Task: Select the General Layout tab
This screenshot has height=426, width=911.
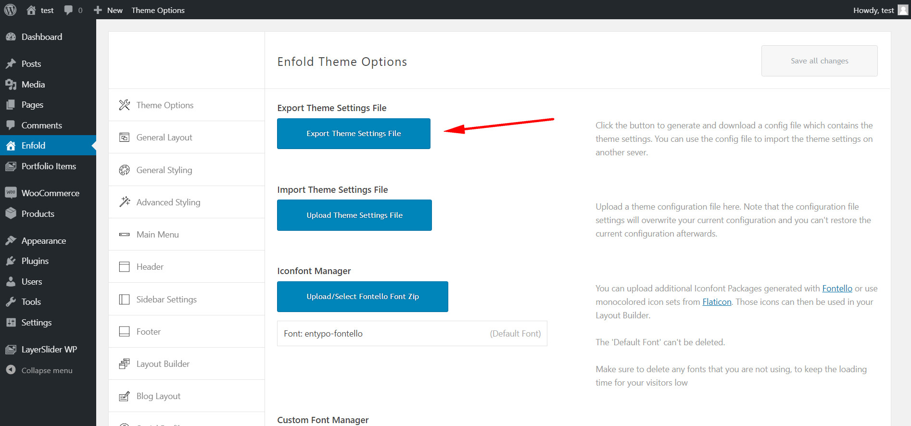Action: click(187, 138)
